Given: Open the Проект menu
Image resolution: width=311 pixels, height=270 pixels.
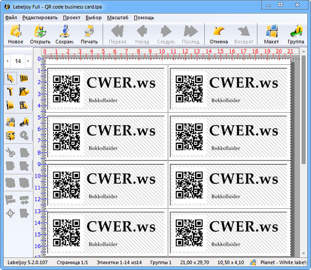Looking at the screenshot, I should coord(72,17).
